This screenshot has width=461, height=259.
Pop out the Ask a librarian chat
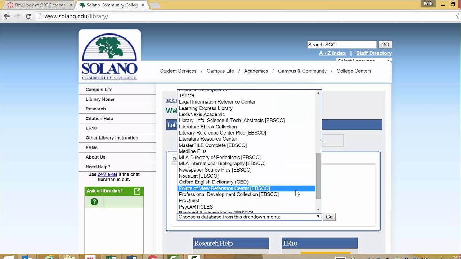137,191
